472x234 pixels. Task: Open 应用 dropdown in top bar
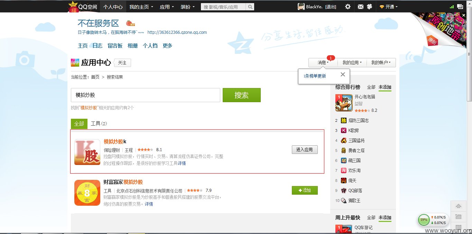click(167, 7)
